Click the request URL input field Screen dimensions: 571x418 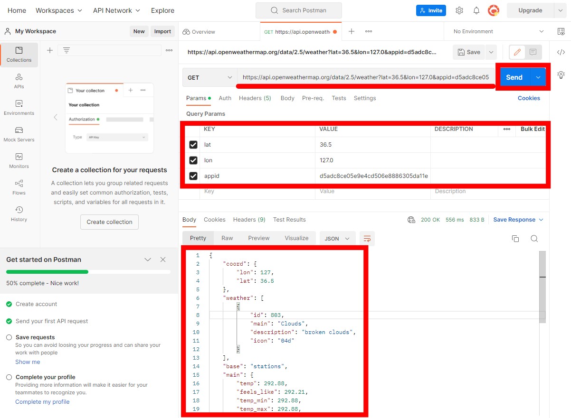click(365, 77)
